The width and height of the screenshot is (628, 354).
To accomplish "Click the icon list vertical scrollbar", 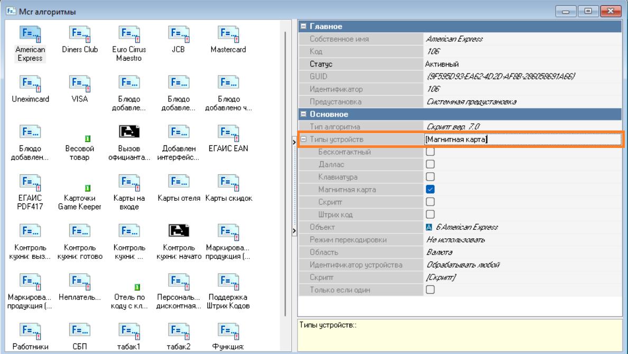I will click(286, 174).
